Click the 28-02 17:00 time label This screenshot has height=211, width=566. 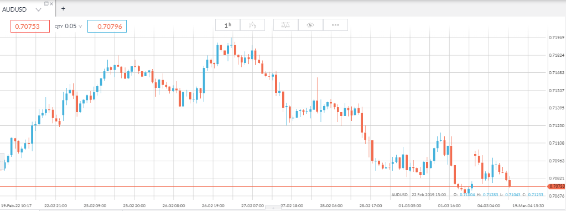pyautogui.click(x=370, y=205)
